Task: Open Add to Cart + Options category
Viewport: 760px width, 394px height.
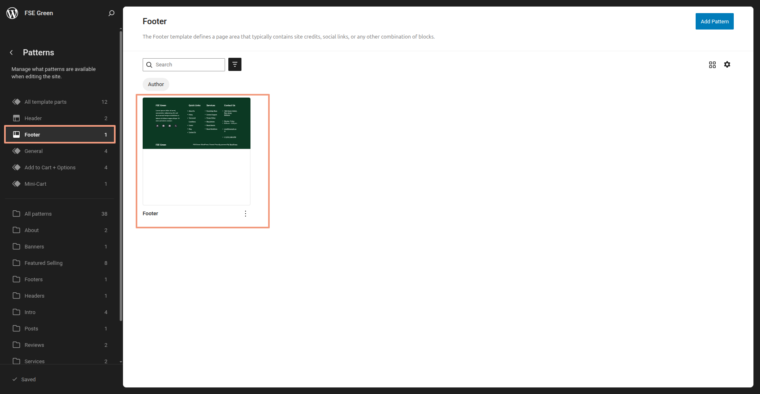Action: pos(50,167)
